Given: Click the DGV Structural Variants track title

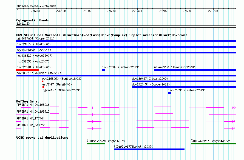Looking at the screenshot, I should [101, 35].
